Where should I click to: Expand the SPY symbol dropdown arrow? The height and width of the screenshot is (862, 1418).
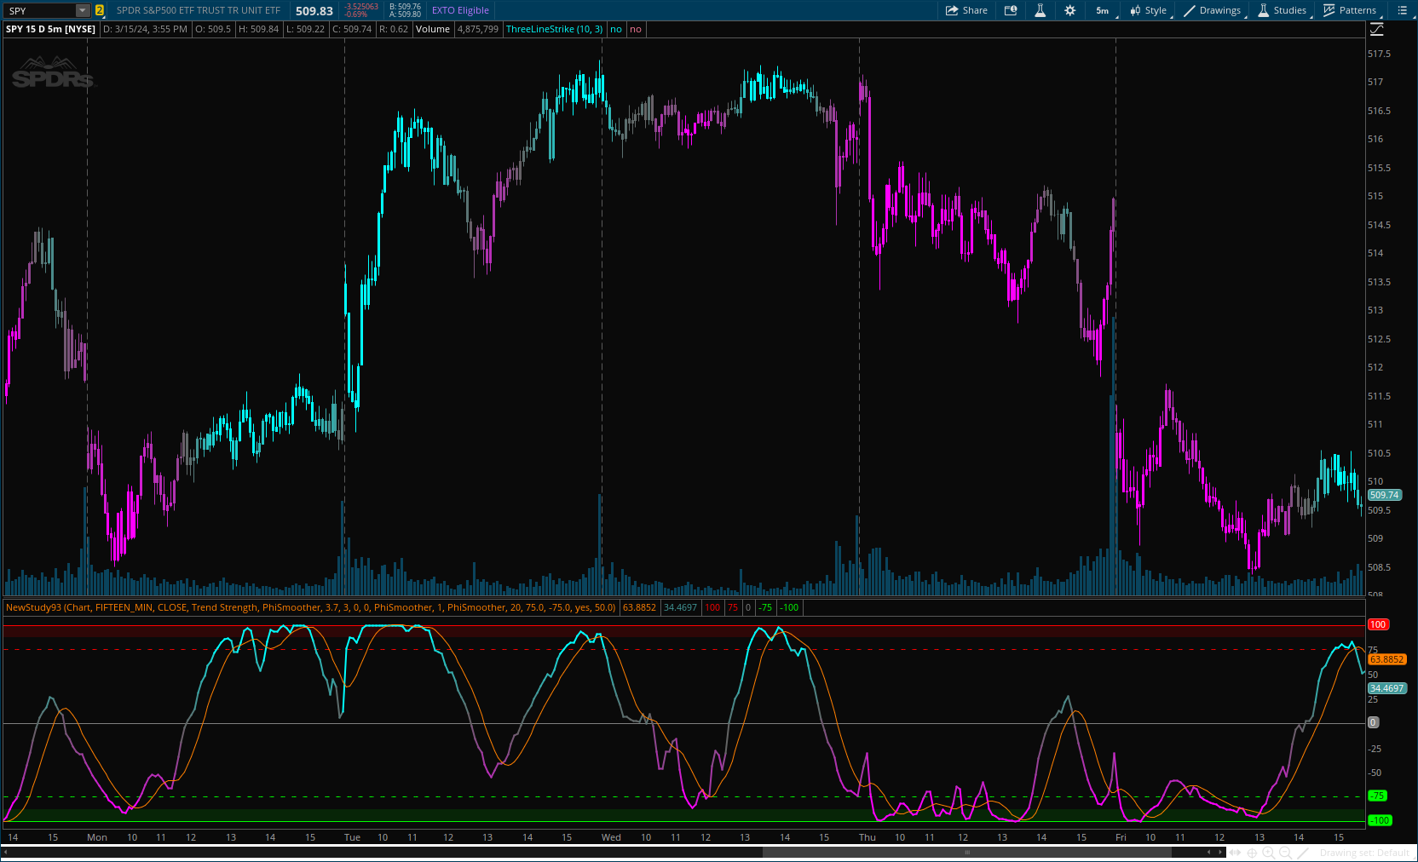[83, 10]
